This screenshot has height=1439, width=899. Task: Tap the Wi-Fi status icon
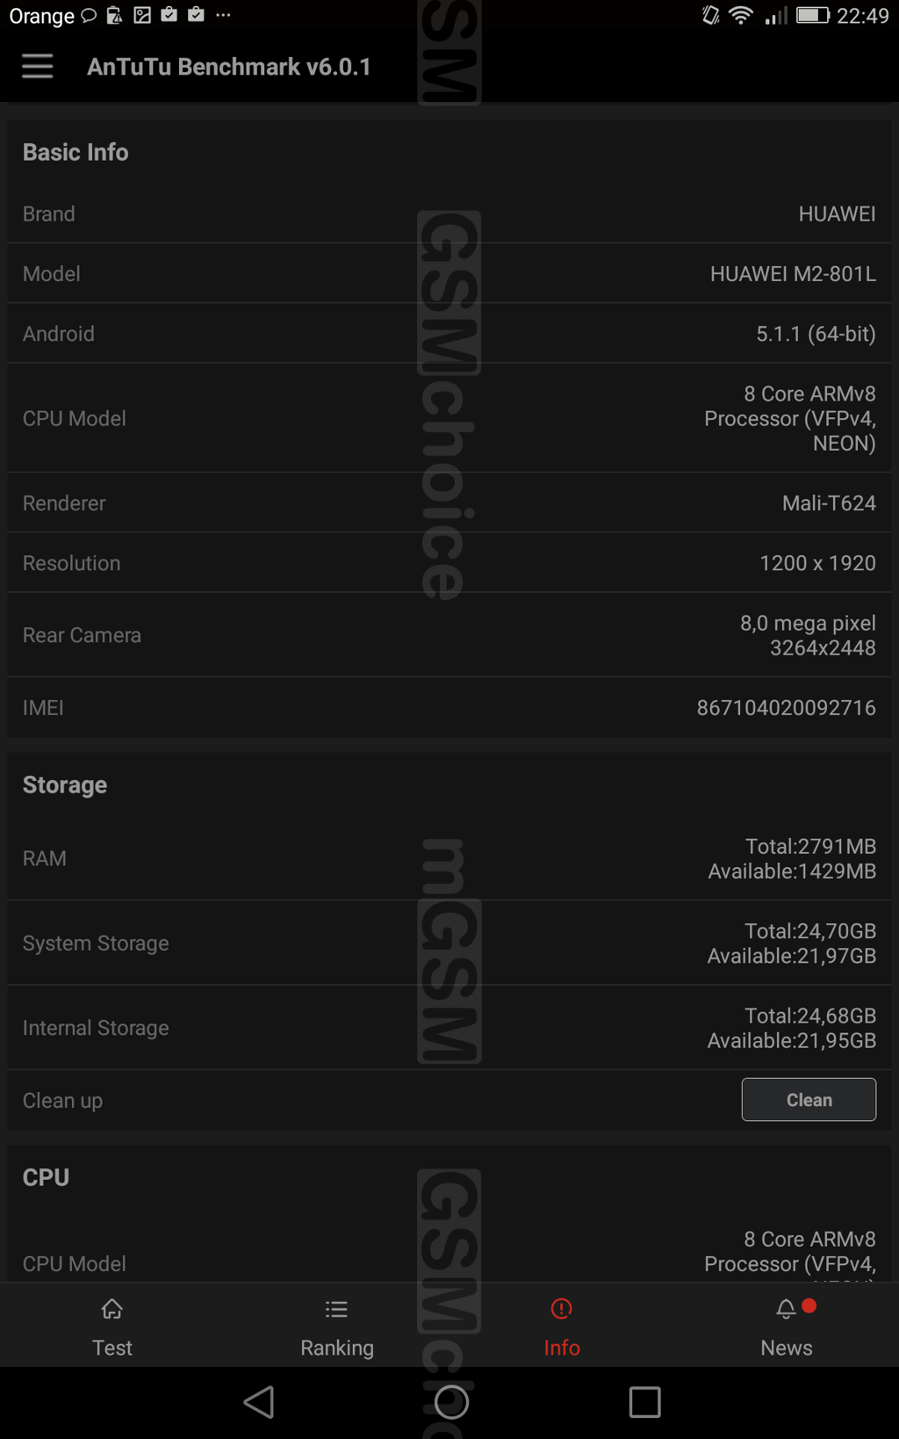coord(741,16)
